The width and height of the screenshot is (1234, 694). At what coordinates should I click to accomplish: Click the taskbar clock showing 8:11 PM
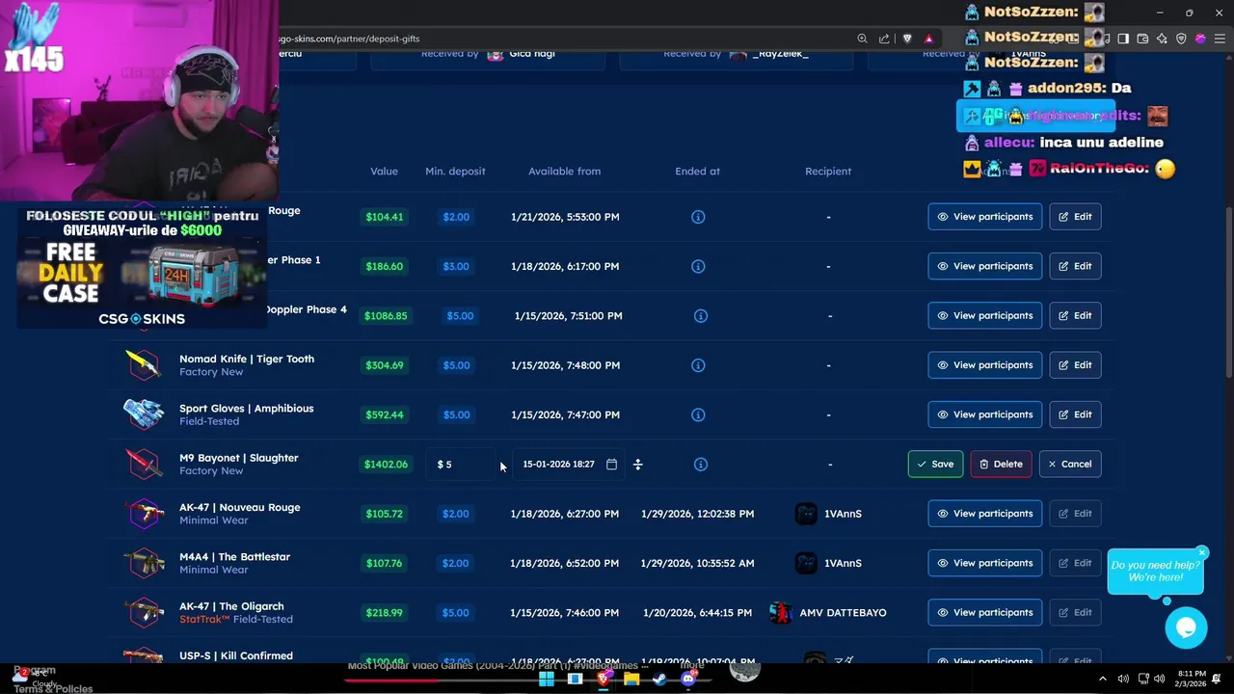click(x=1191, y=679)
